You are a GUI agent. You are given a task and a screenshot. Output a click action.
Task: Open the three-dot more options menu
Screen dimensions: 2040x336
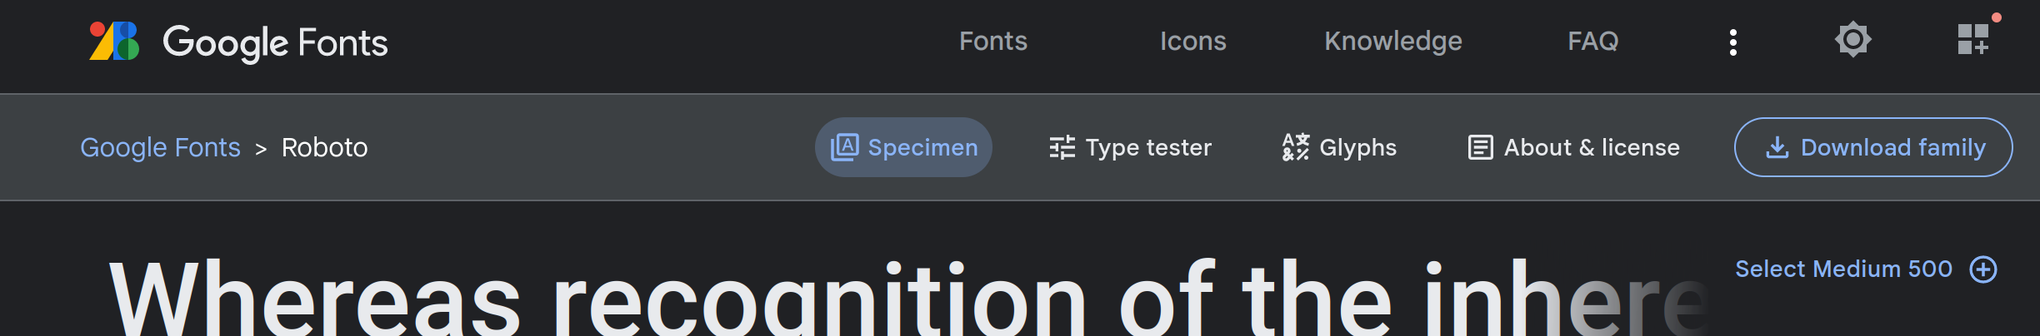tap(1732, 42)
